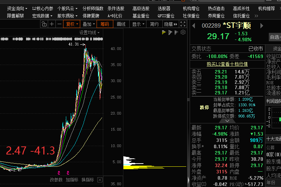Image resolution: width=281 pixels, height=187 pixels.
Task: Expand more menu items double-chevron
Action: point(256,16)
